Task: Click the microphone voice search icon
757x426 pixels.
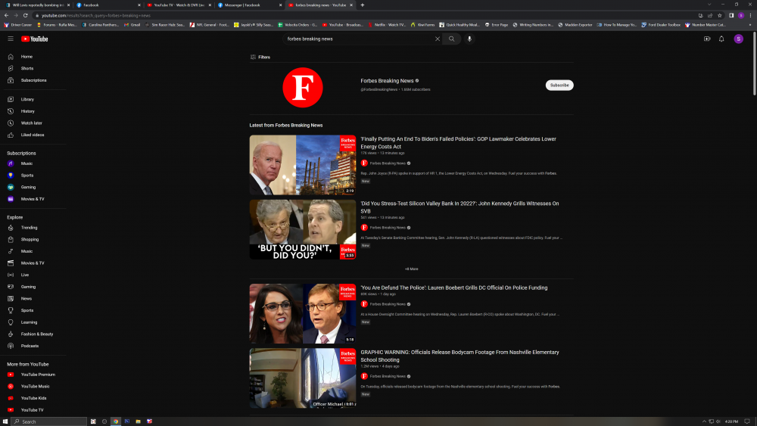Action: point(469,39)
